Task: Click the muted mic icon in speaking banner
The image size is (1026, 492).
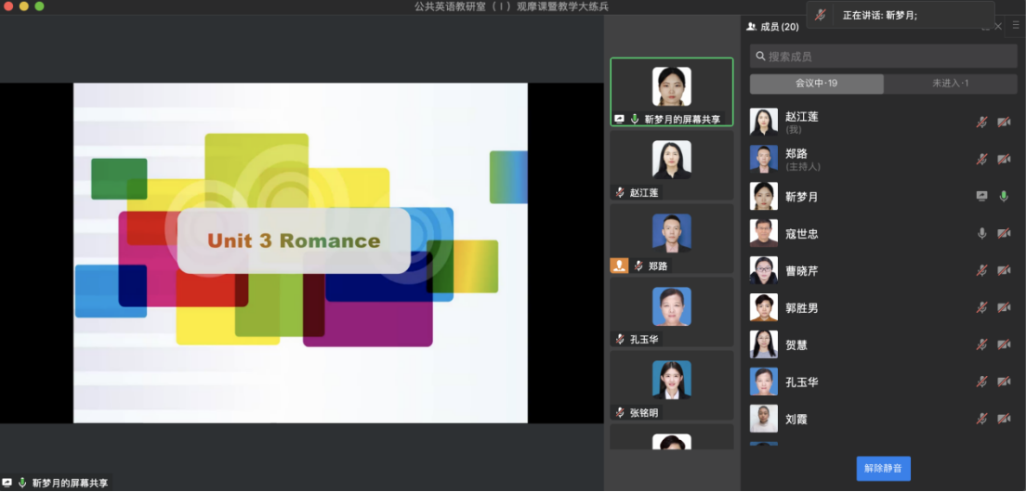Action: pyautogui.click(x=820, y=15)
